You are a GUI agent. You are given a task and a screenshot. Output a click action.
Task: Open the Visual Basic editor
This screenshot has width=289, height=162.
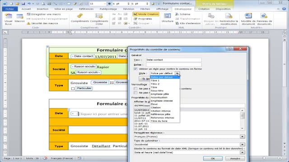pos(8,19)
